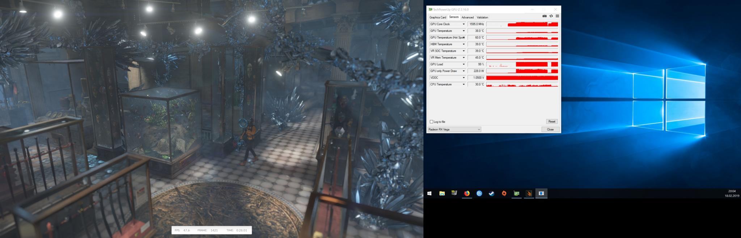Open the Windows Start menu
This screenshot has width=741, height=238.
[x=429, y=194]
